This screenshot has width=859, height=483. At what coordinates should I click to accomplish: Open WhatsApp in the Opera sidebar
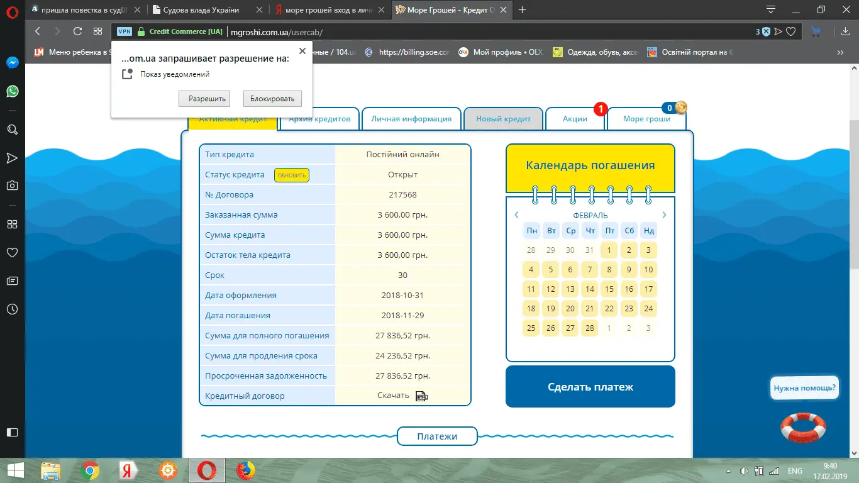(x=13, y=91)
